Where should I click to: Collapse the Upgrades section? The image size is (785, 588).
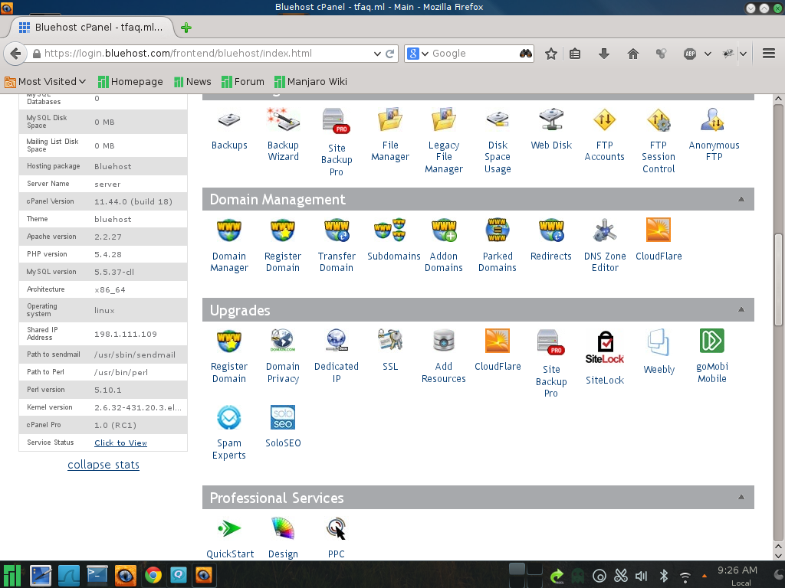pyautogui.click(x=741, y=310)
